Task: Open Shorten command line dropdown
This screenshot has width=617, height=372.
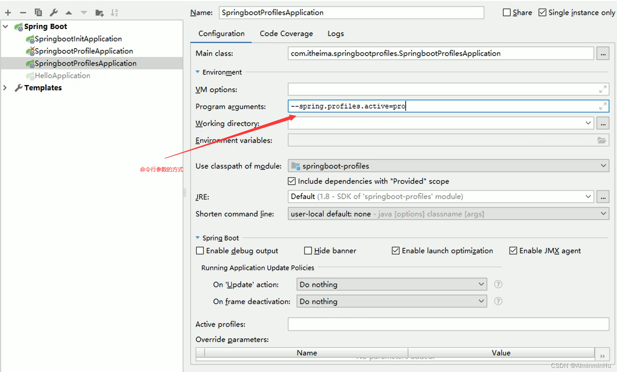Action: (x=603, y=213)
